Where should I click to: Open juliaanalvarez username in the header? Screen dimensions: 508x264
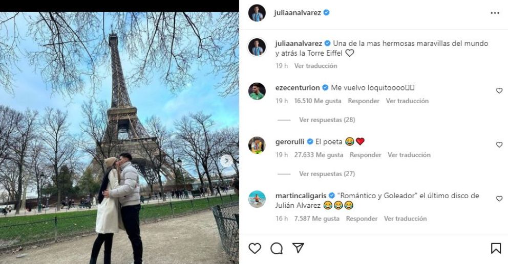coord(298,13)
